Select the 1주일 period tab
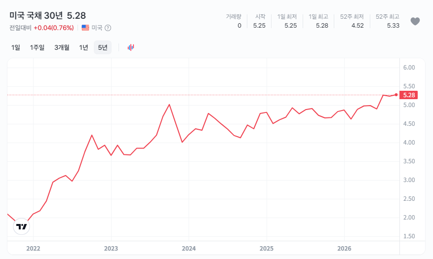This screenshot has width=433, height=259. (38, 47)
